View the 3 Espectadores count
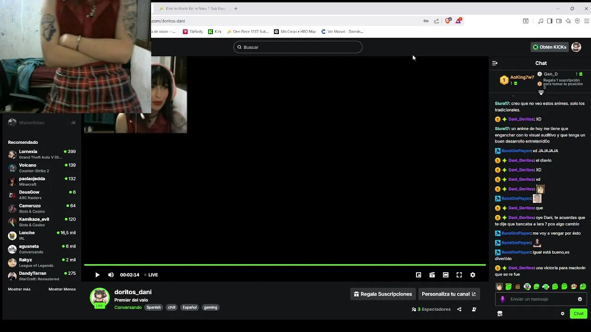Viewport: 591px width, 332px height. click(431, 309)
